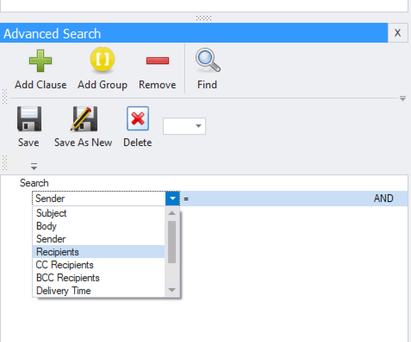Pick CC Recipients in the list
Screen dimensions: 411x342
point(99,265)
